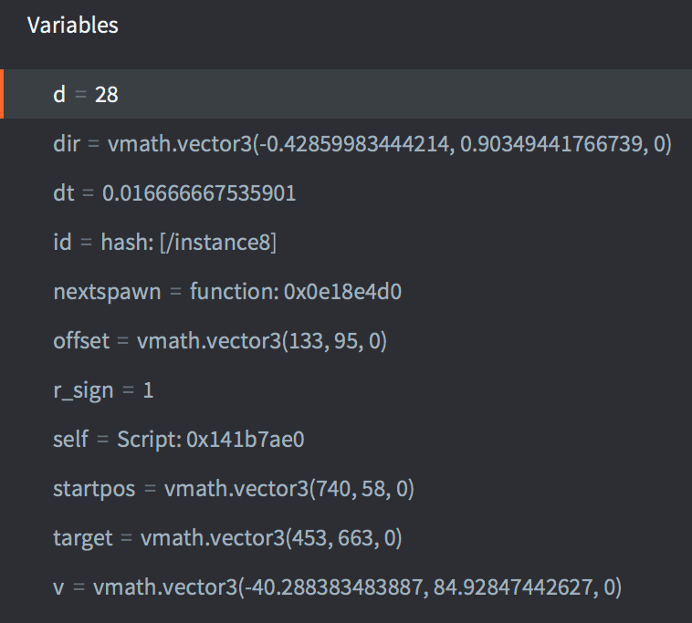Select the target variable name
The image size is (692, 623).
tap(81, 538)
